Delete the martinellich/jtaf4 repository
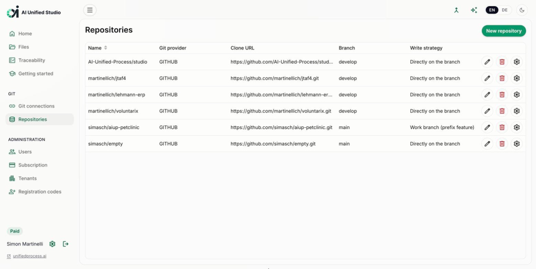The height and width of the screenshot is (269, 536). click(x=502, y=78)
